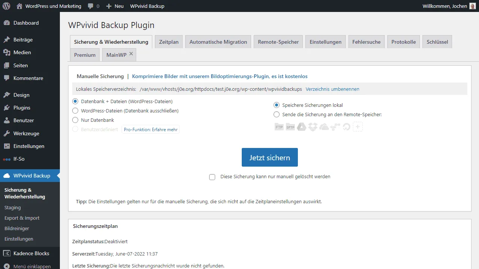The height and width of the screenshot is (269, 479).
Task: Click 'WPvivid Backup' in the admin bar
Action: tap(147, 6)
